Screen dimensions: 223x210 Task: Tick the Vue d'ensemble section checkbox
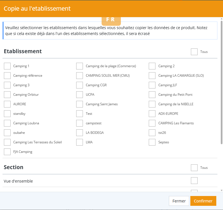pos(194,181)
